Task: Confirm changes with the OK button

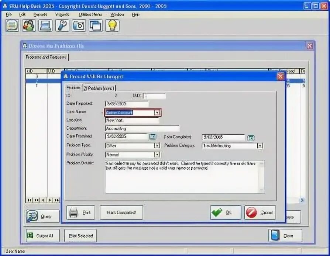Action: pyautogui.click(x=226, y=212)
